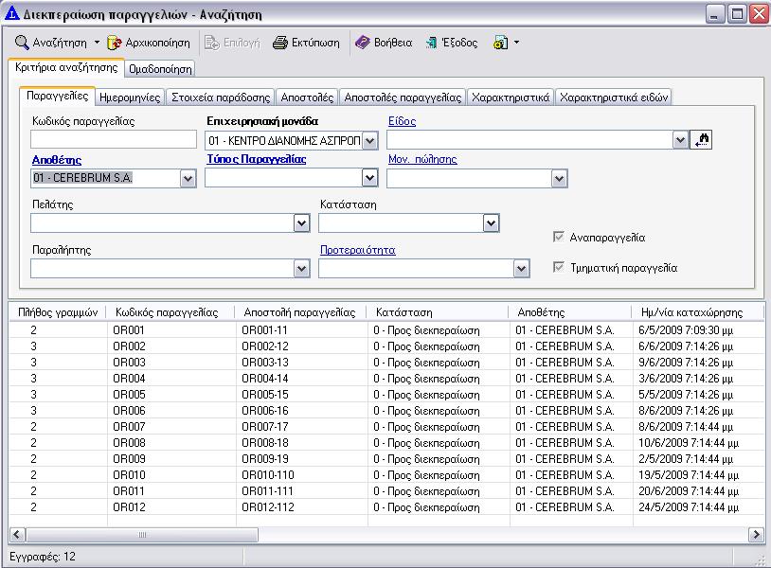Open the Αναζήτηση dropdown arrow in toolbar
The height and width of the screenshot is (568, 771).
click(x=97, y=43)
